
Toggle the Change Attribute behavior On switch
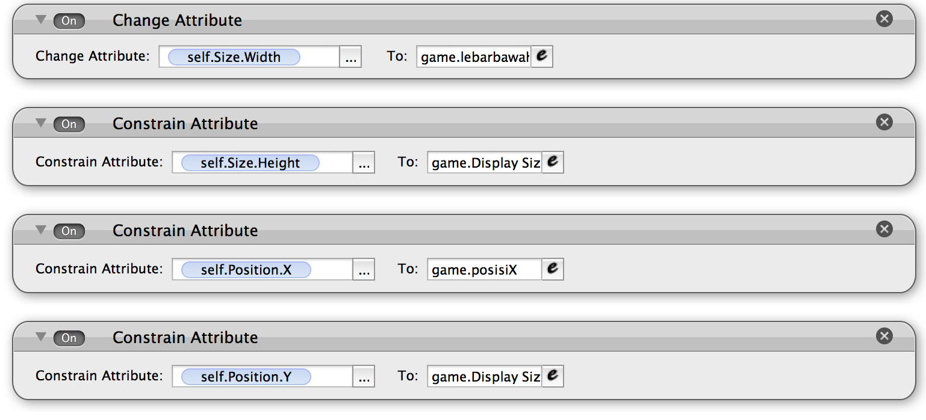[x=69, y=21]
